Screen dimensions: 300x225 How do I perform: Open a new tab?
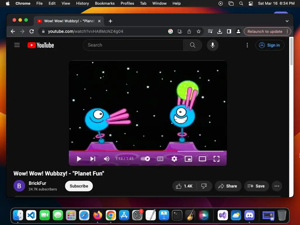[x=110, y=21]
